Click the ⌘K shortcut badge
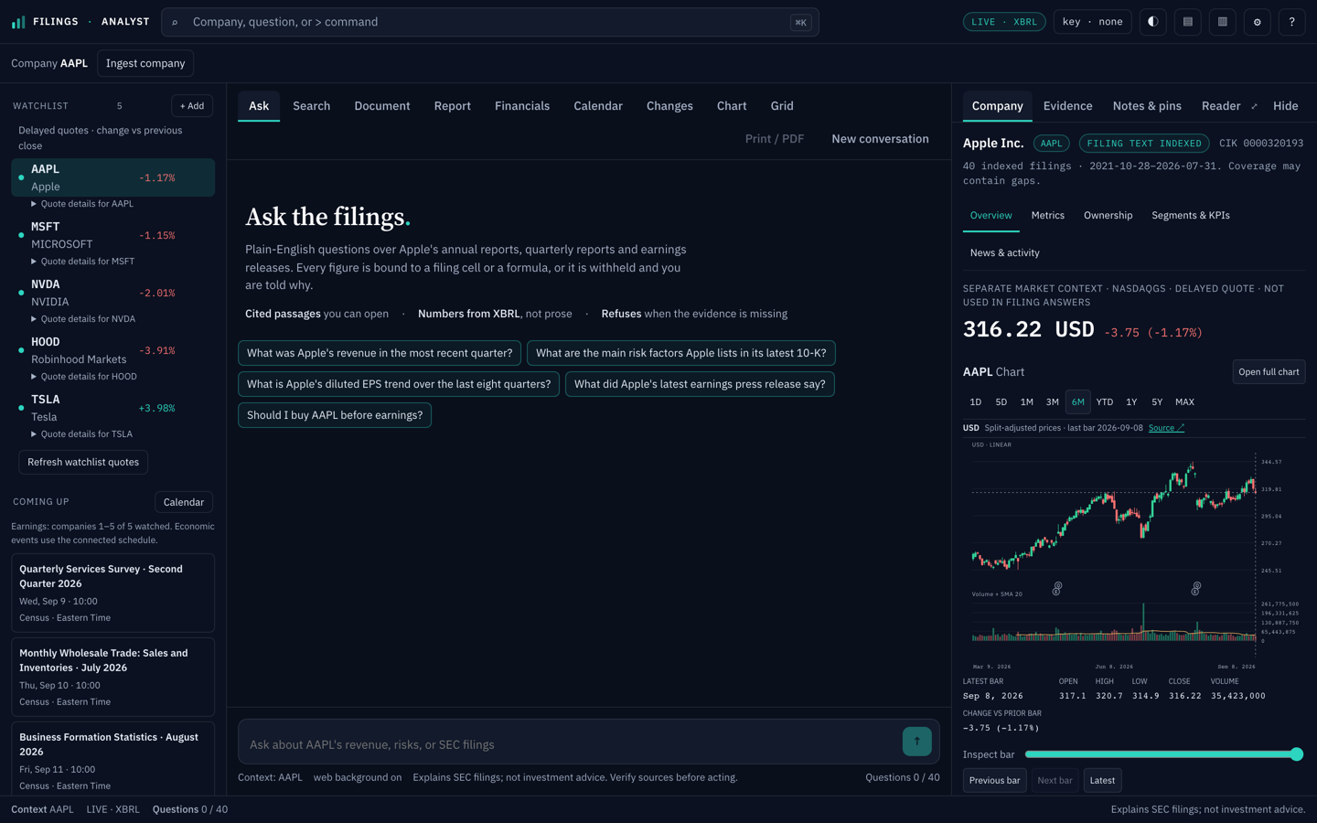Image resolution: width=1317 pixels, height=823 pixels. click(x=800, y=22)
